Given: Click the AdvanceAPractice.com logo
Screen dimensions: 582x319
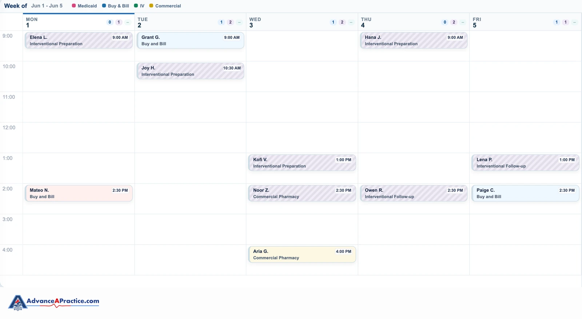Looking at the screenshot, I should (54, 302).
